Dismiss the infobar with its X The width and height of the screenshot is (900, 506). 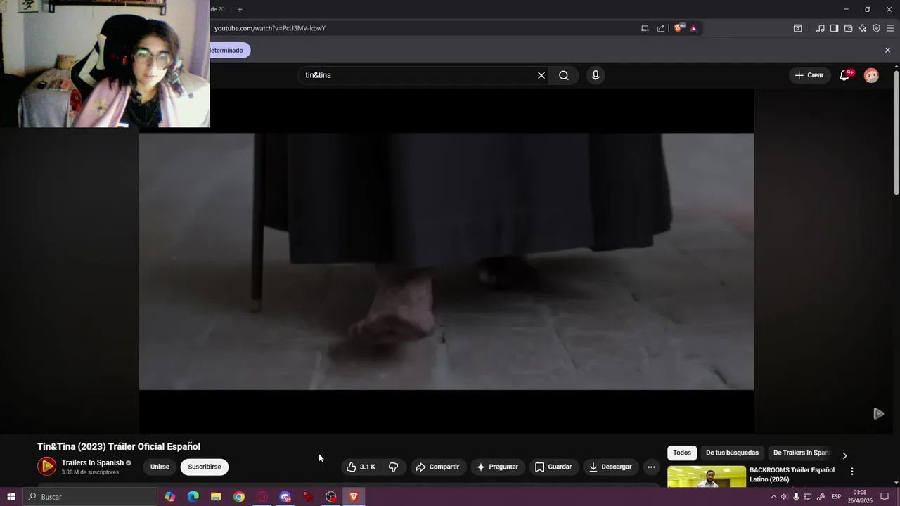pos(887,50)
